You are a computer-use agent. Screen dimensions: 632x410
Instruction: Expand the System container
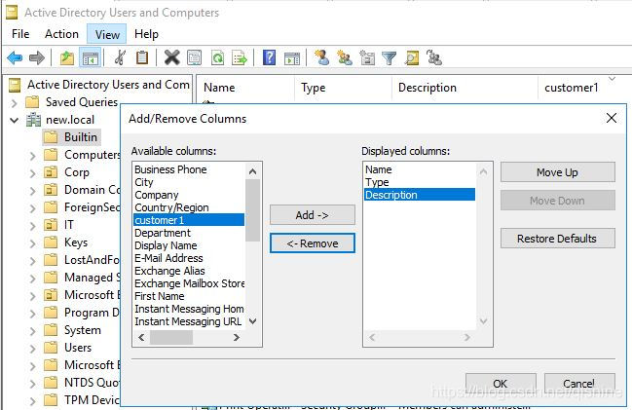(33, 330)
